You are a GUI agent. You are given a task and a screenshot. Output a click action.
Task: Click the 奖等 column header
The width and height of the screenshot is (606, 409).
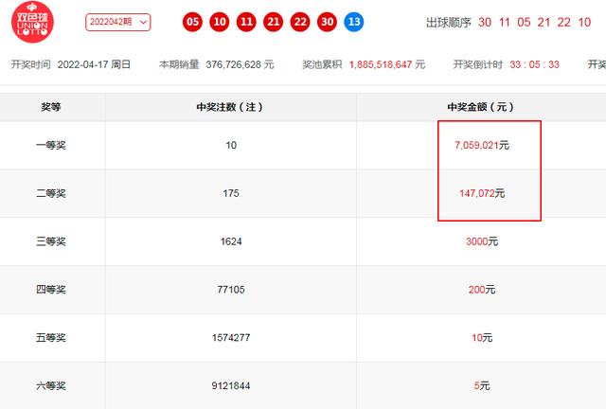pyautogui.click(x=51, y=107)
